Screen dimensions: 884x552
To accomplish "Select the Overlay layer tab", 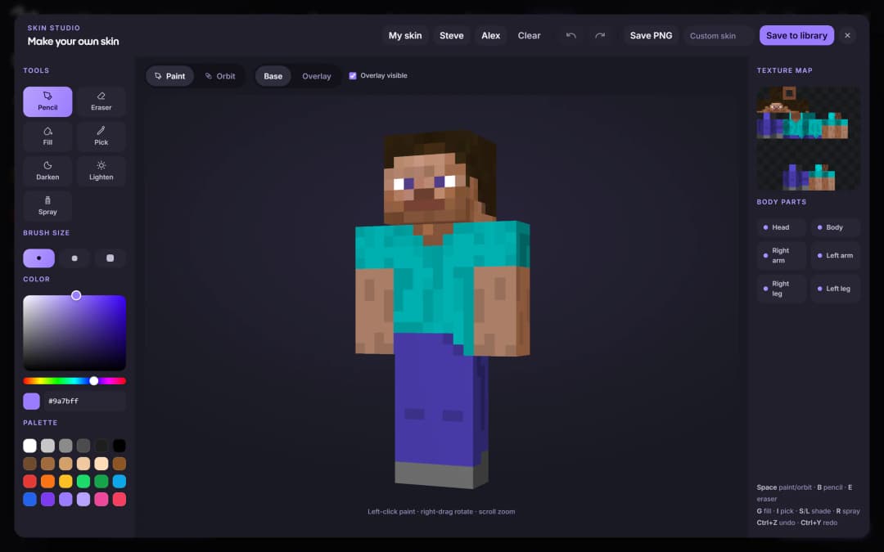I will [316, 76].
